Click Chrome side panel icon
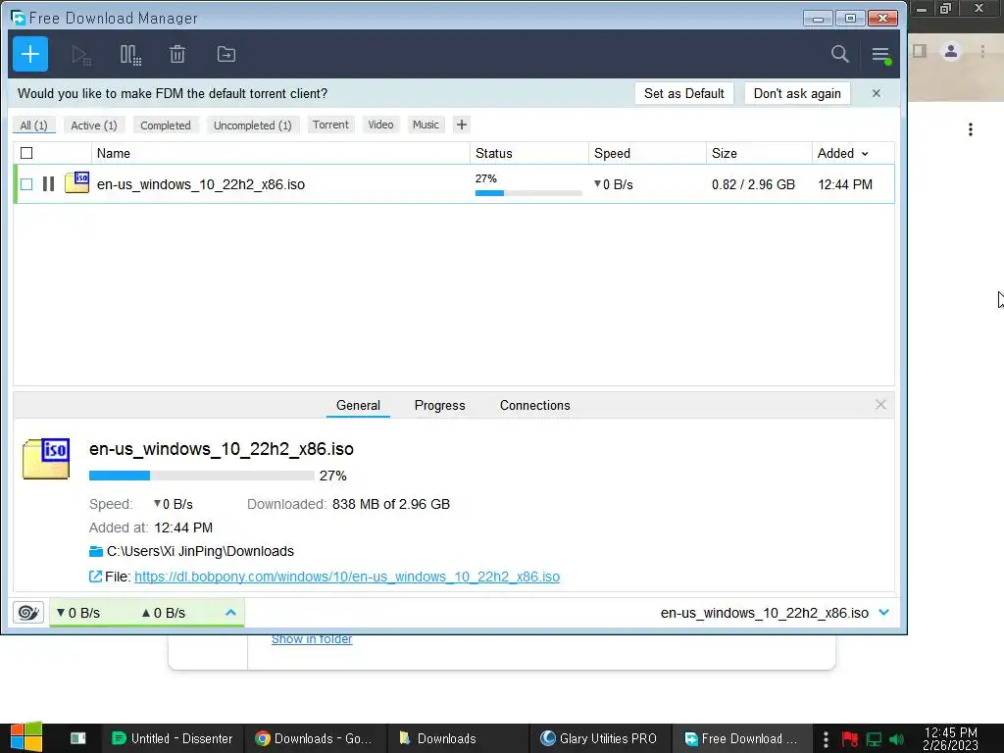 (920, 51)
